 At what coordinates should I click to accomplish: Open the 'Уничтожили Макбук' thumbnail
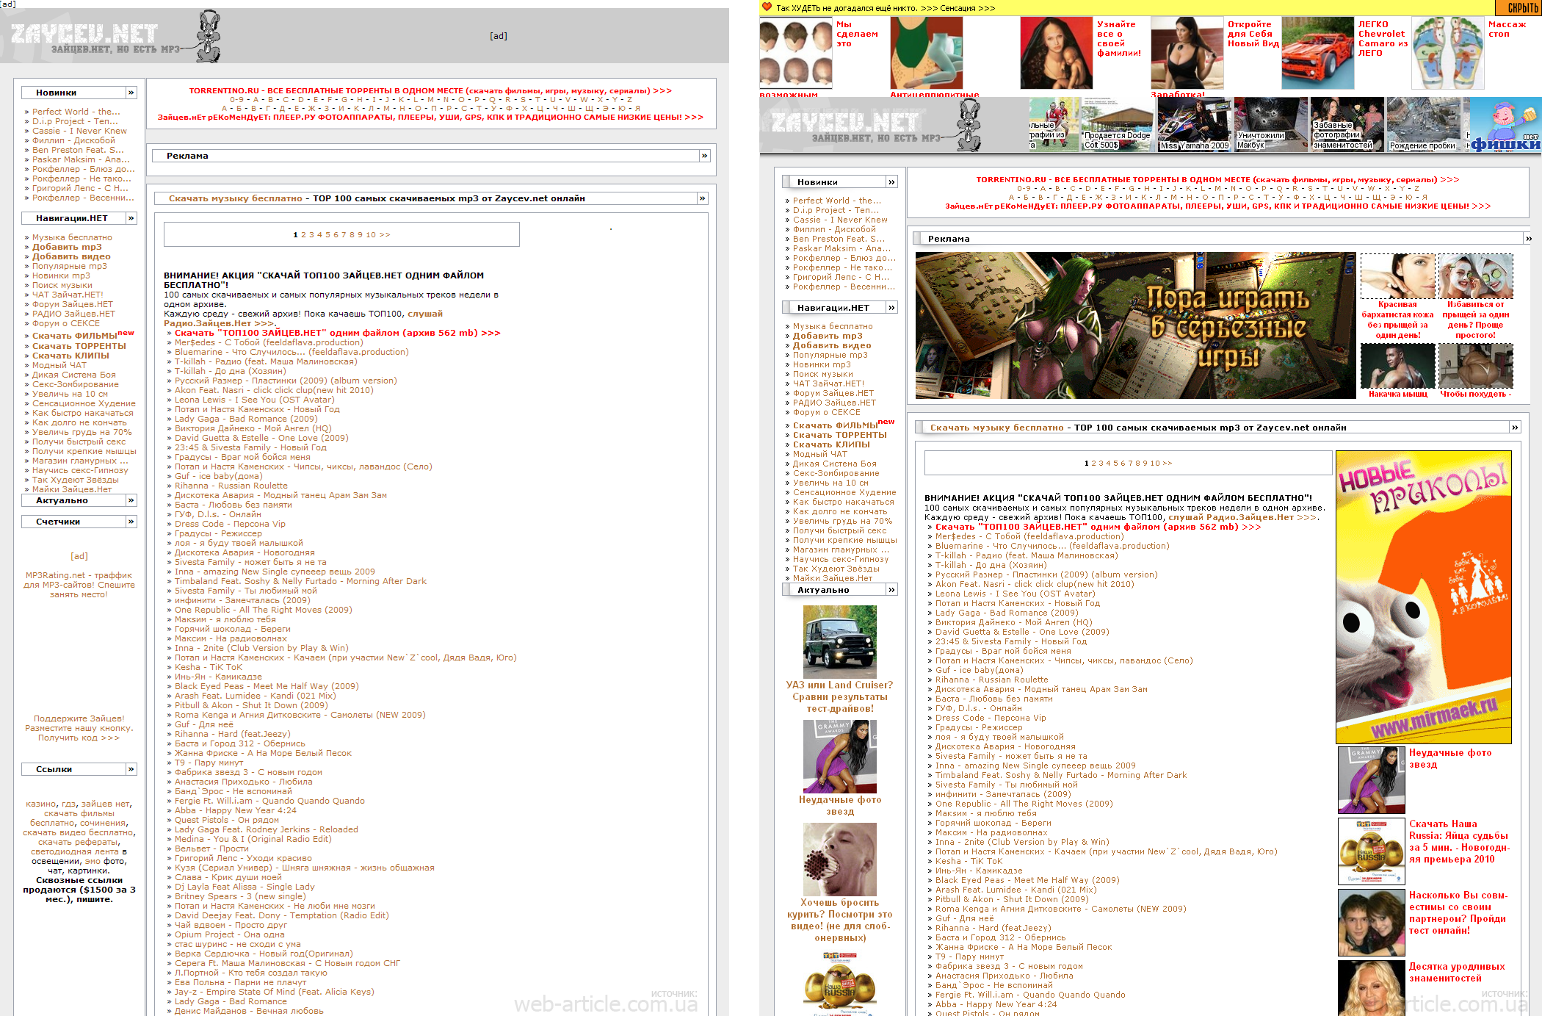(1270, 125)
